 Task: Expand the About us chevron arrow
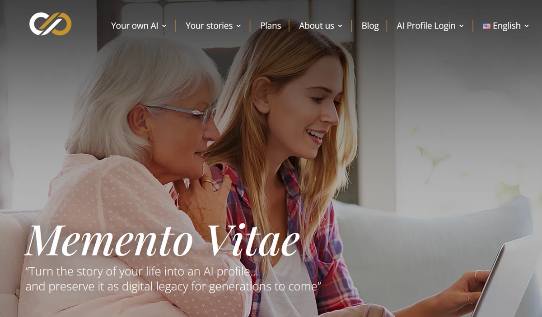(x=340, y=26)
